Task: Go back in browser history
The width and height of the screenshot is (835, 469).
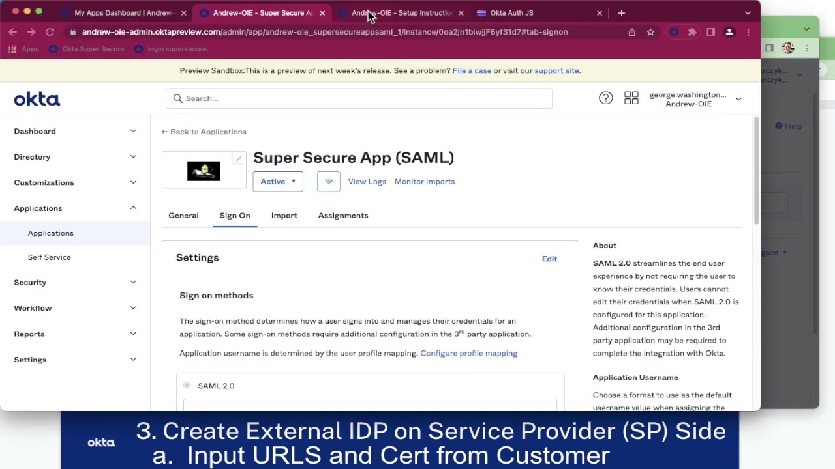Action: coord(12,32)
